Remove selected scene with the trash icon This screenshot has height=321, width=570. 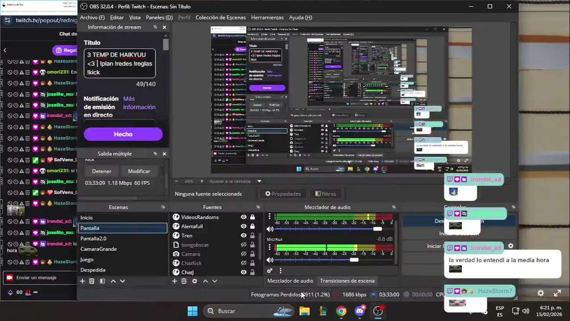[92, 281]
